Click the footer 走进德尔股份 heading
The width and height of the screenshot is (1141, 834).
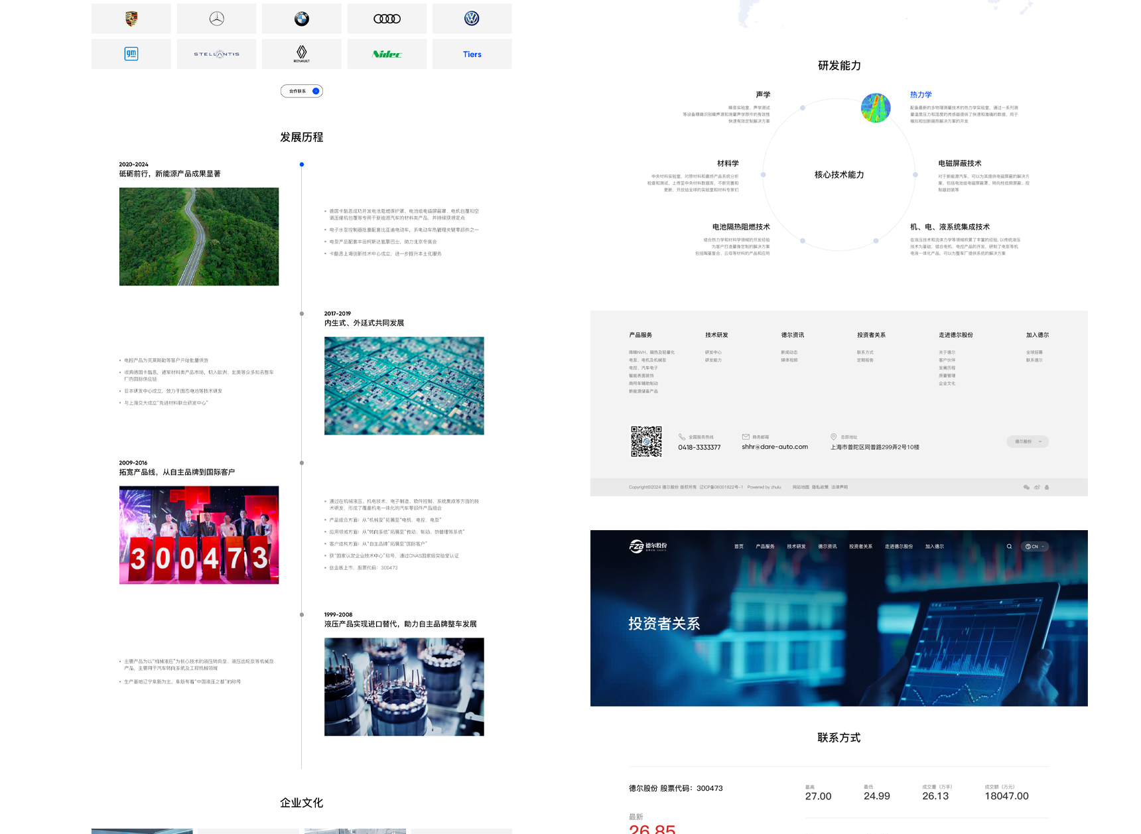point(956,335)
